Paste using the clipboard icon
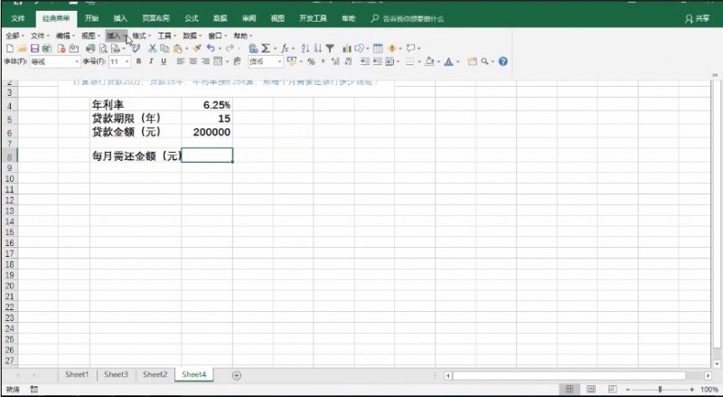Image resolution: width=723 pixels, height=397 pixels. [x=177, y=49]
